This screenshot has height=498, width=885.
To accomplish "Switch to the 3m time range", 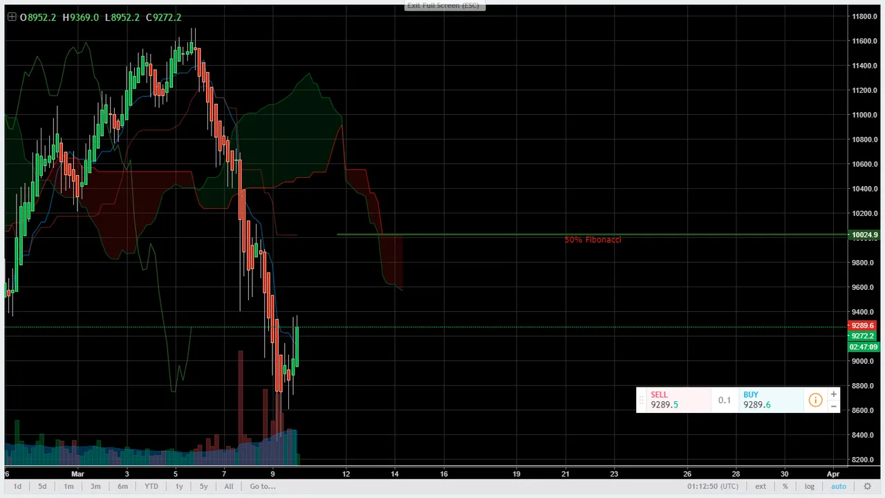I will point(95,486).
